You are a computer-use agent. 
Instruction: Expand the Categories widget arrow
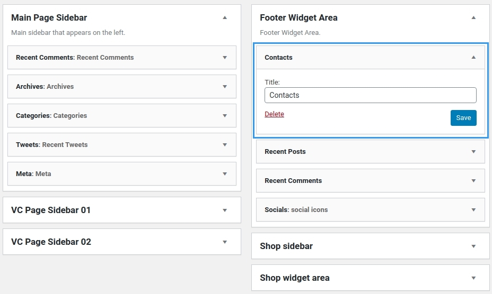click(225, 116)
